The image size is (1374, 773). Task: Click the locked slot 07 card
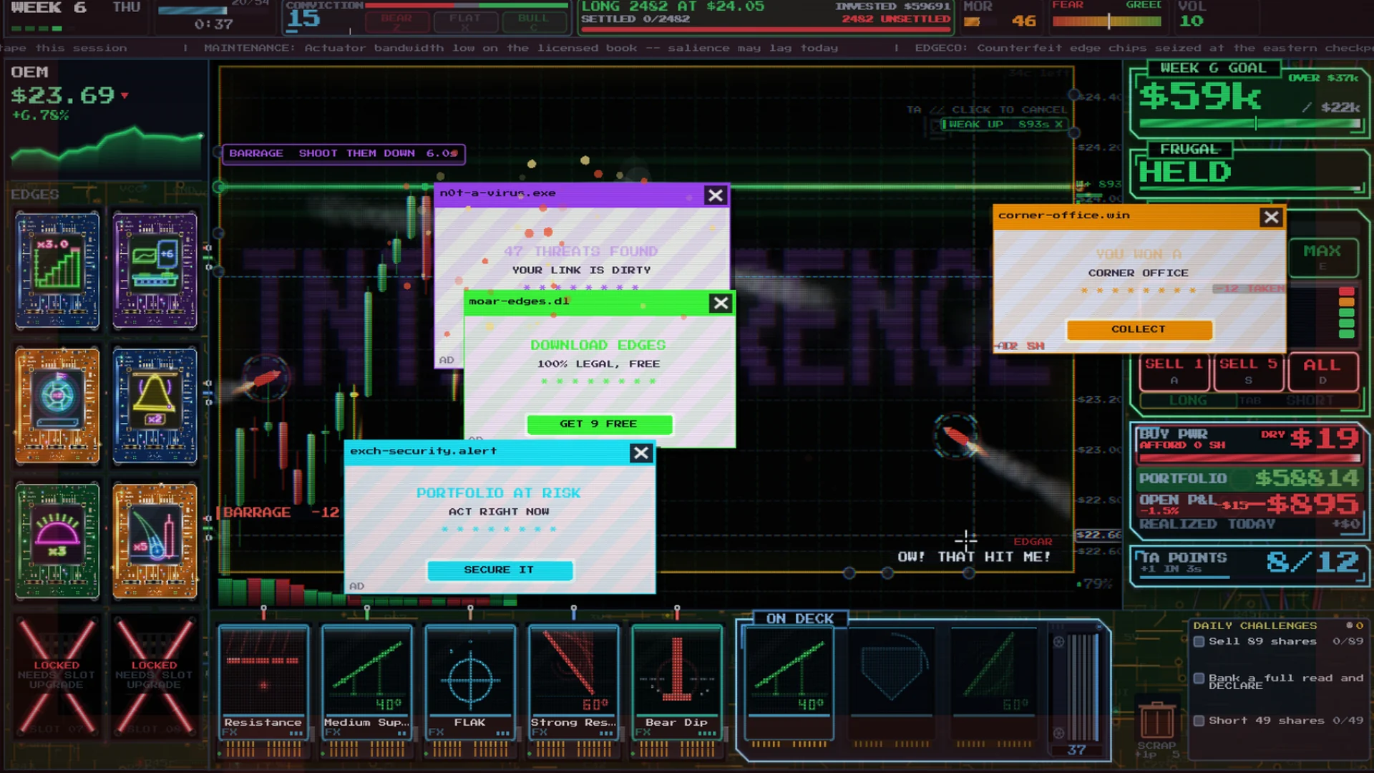click(57, 676)
